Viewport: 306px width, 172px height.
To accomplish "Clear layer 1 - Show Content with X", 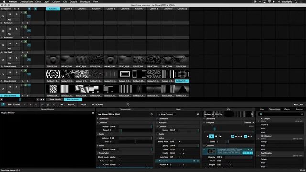I will (3, 89).
